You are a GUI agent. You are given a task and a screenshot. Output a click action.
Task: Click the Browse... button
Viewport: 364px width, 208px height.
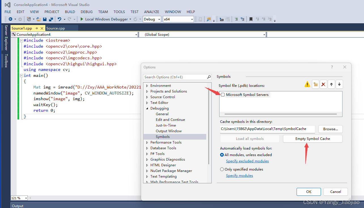[331, 129]
